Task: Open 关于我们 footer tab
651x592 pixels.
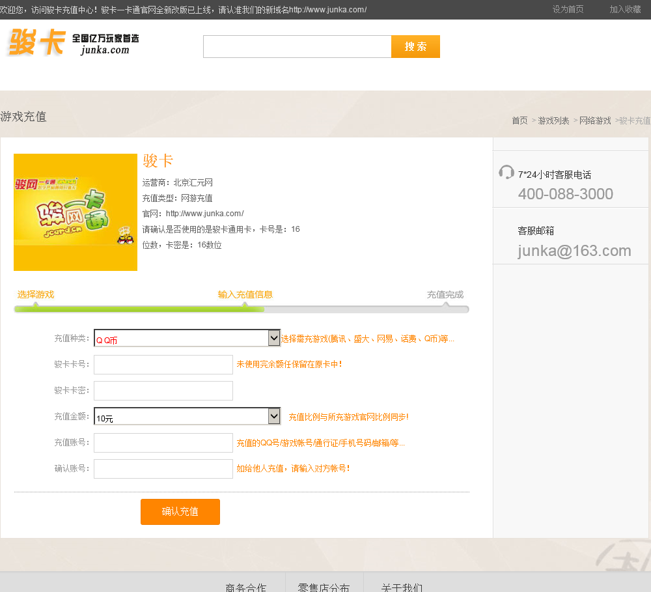Action: [x=402, y=587]
